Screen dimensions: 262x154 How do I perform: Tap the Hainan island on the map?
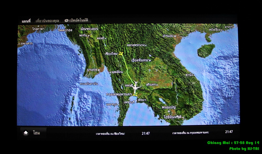[x=206, y=51]
